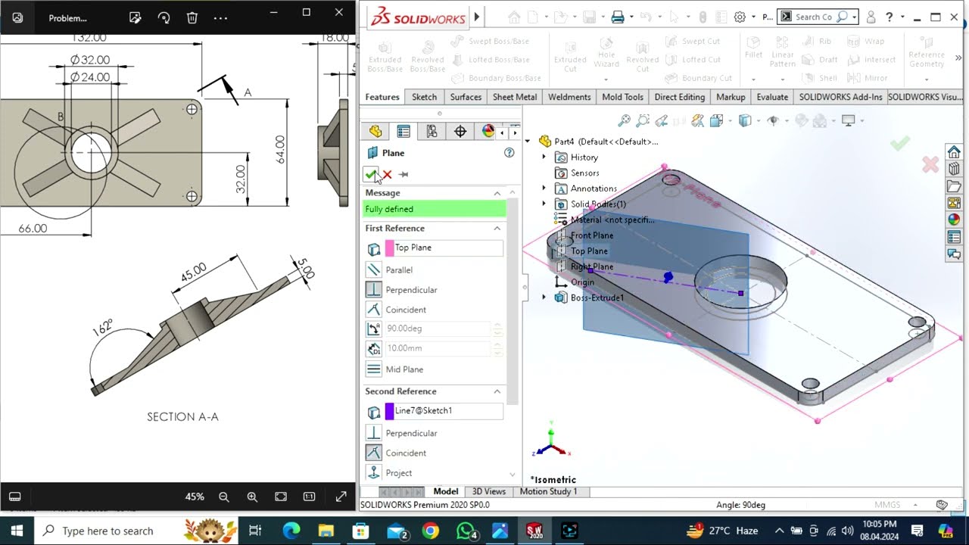Click Line7@Sketch1 second reference box
Image resolution: width=969 pixels, height=545 pixels.
pyautogui.click(x=444, y=410)
